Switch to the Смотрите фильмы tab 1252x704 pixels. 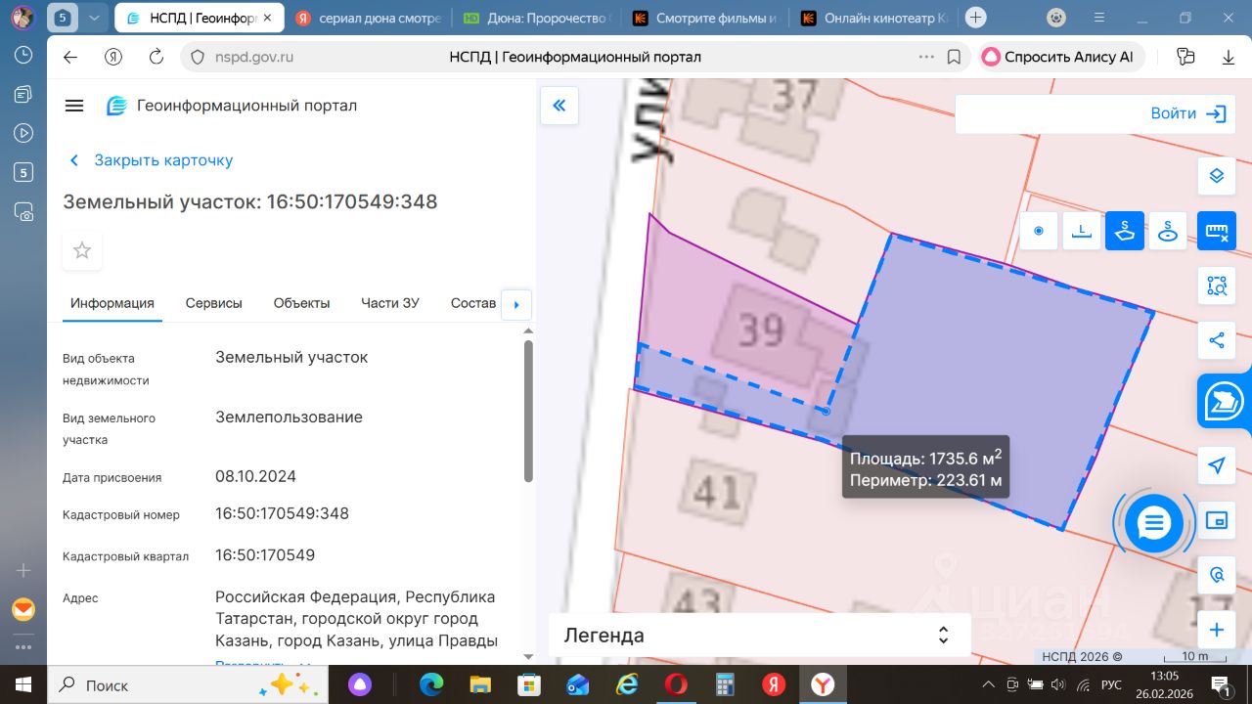pos(705,18)
